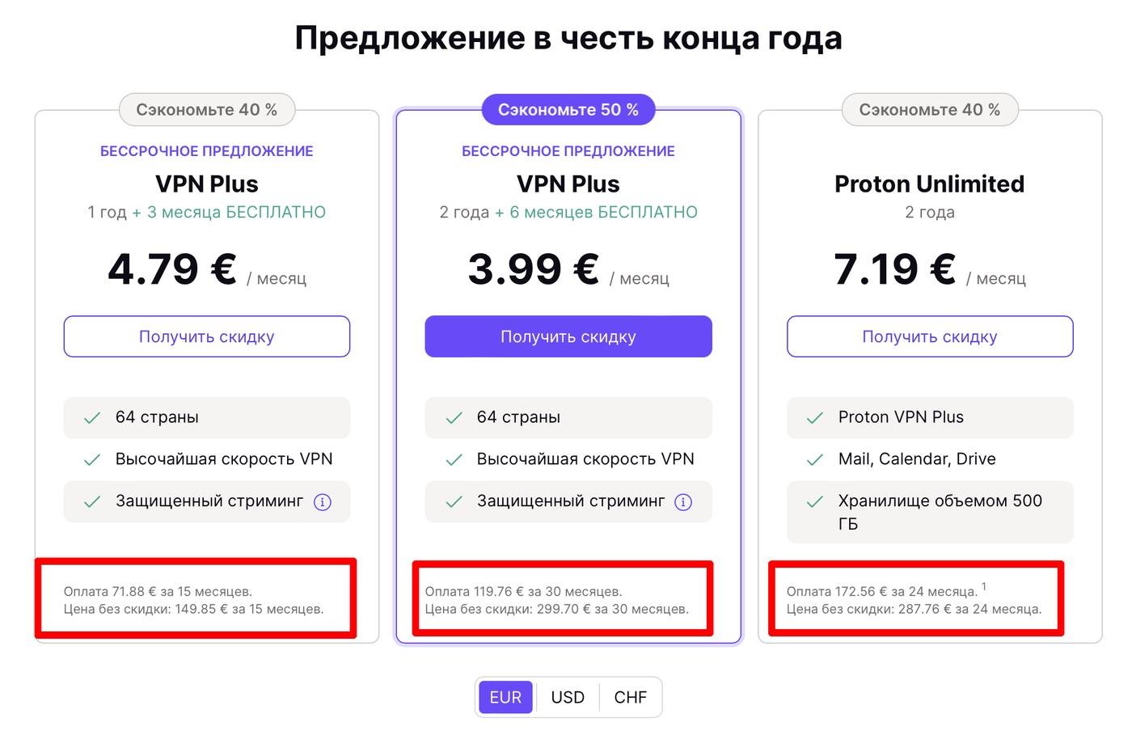Click checkmark beside Защищенный стриминг in 1-year plan
Image resolution: width=1132 pixels, height=739 pixels.
[x=92, y=502]
